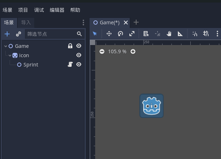Screen dimensions: 221x159
Task: Click the Godot icon sprite in viewport
Action: pos(151,106)
